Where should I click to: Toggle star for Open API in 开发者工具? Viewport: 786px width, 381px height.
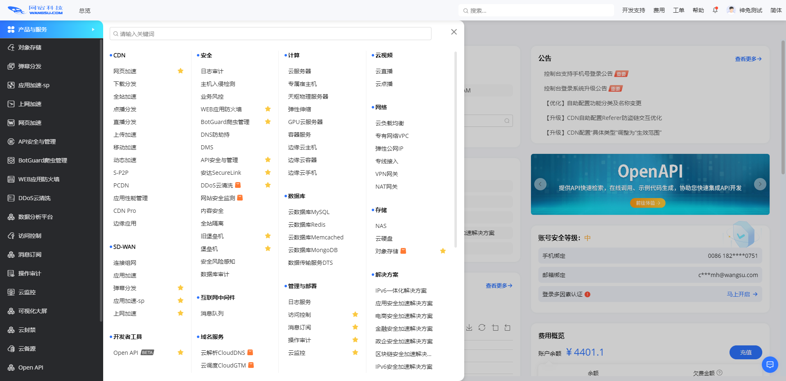[x=181, y=352]
